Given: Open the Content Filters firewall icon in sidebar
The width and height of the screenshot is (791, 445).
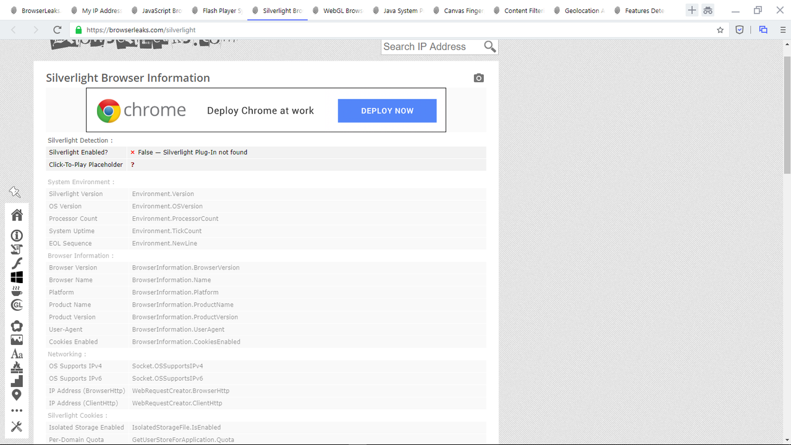Looking at the screenshot, I should (x=17, y=368).
